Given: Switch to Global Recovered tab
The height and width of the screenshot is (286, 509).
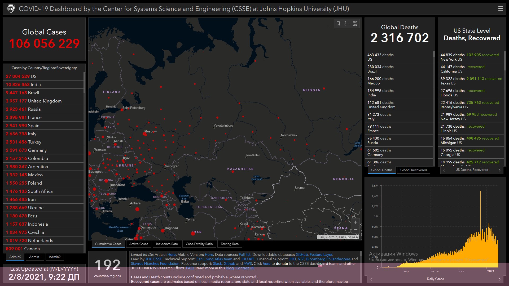Looking at the screenshot, I should click(x=413, y=170).
